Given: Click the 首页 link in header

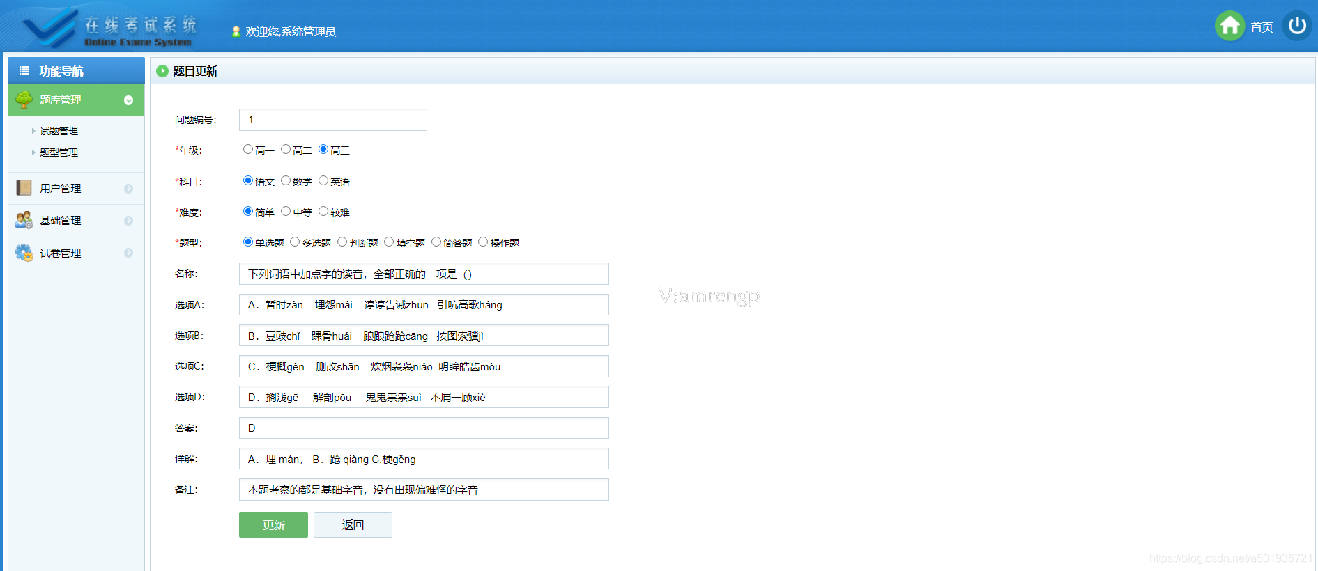Looking at the screenshot, I should pyautogui.click(x=1262, y=27).
